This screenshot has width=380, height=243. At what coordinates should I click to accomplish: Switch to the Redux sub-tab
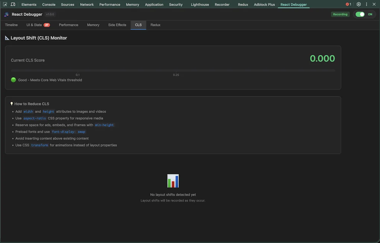[x=155, y=25]
